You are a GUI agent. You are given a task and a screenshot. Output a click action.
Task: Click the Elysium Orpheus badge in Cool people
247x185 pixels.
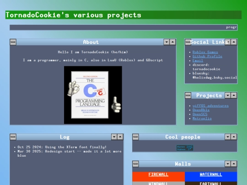click(x=185, y=148)
